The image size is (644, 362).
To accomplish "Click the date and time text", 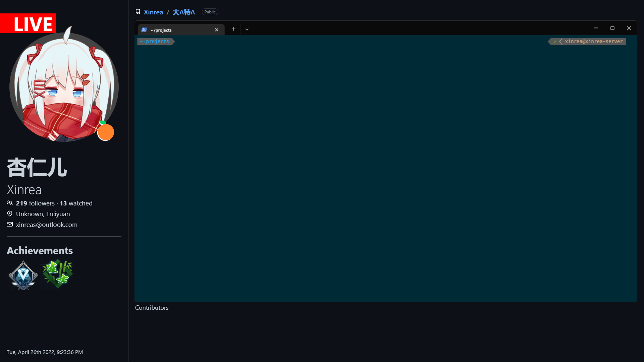I will (x=45, y=352).
